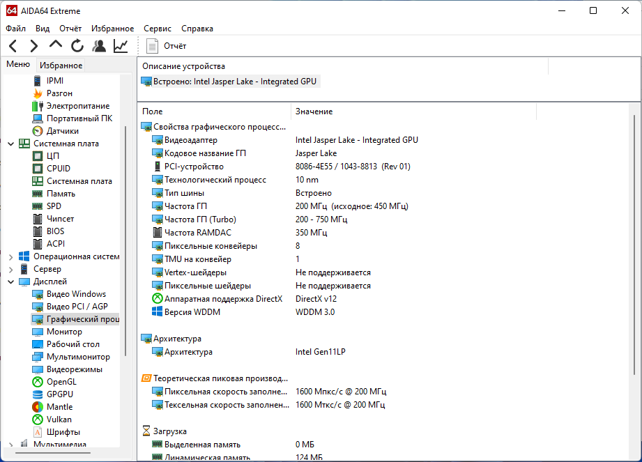This screenshot has height=462, width=642.
Task: Refresh data with the circular arrow icon
Action: point(77,45)
